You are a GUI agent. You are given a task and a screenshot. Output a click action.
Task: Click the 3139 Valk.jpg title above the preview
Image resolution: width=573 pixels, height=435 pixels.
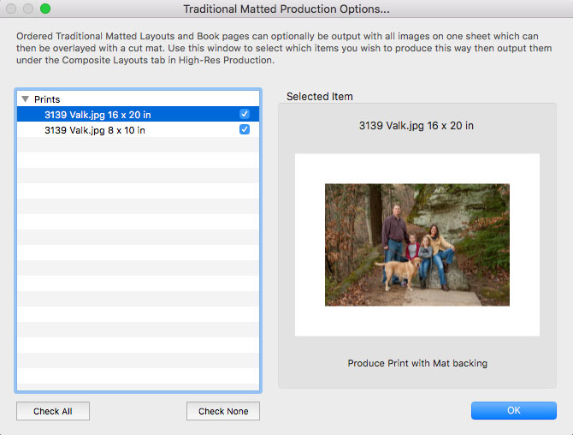pyautogui.click(x=417, y=126)
